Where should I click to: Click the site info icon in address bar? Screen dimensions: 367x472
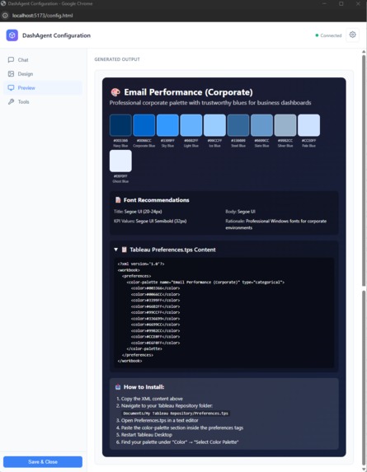(x=5, y=16)
